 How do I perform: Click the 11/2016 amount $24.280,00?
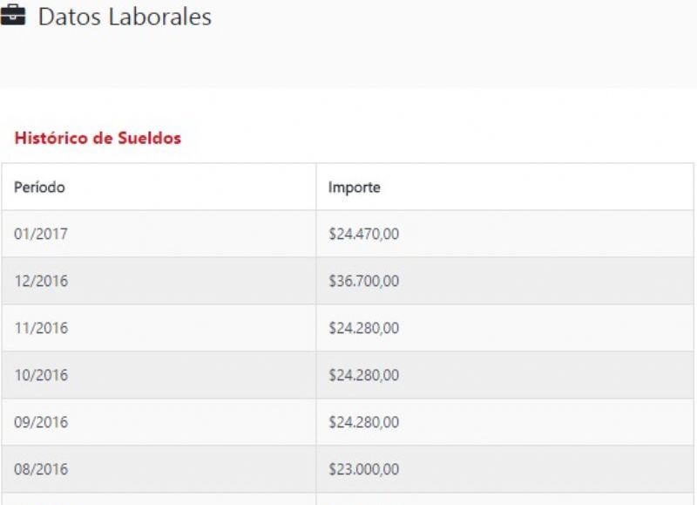pos(504,328)
